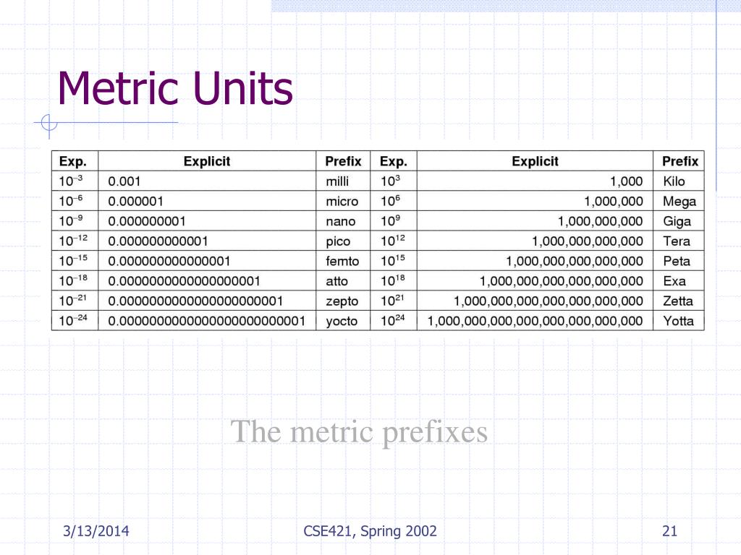Click the exponent cell in the pico row
This screenshot has width=741, height=555.
pos(75,240)
